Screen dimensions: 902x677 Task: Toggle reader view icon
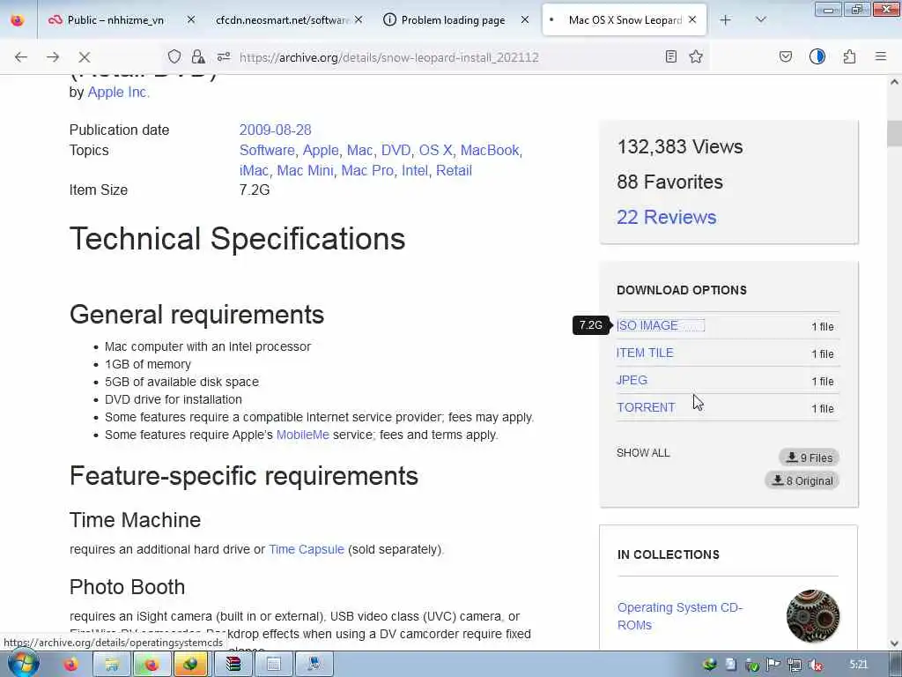click(x=670, y=56)
